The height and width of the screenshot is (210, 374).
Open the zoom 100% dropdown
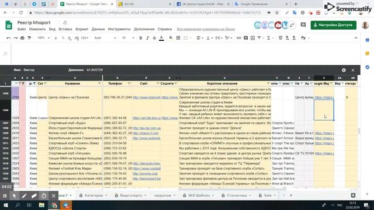(x=43, y=38)
